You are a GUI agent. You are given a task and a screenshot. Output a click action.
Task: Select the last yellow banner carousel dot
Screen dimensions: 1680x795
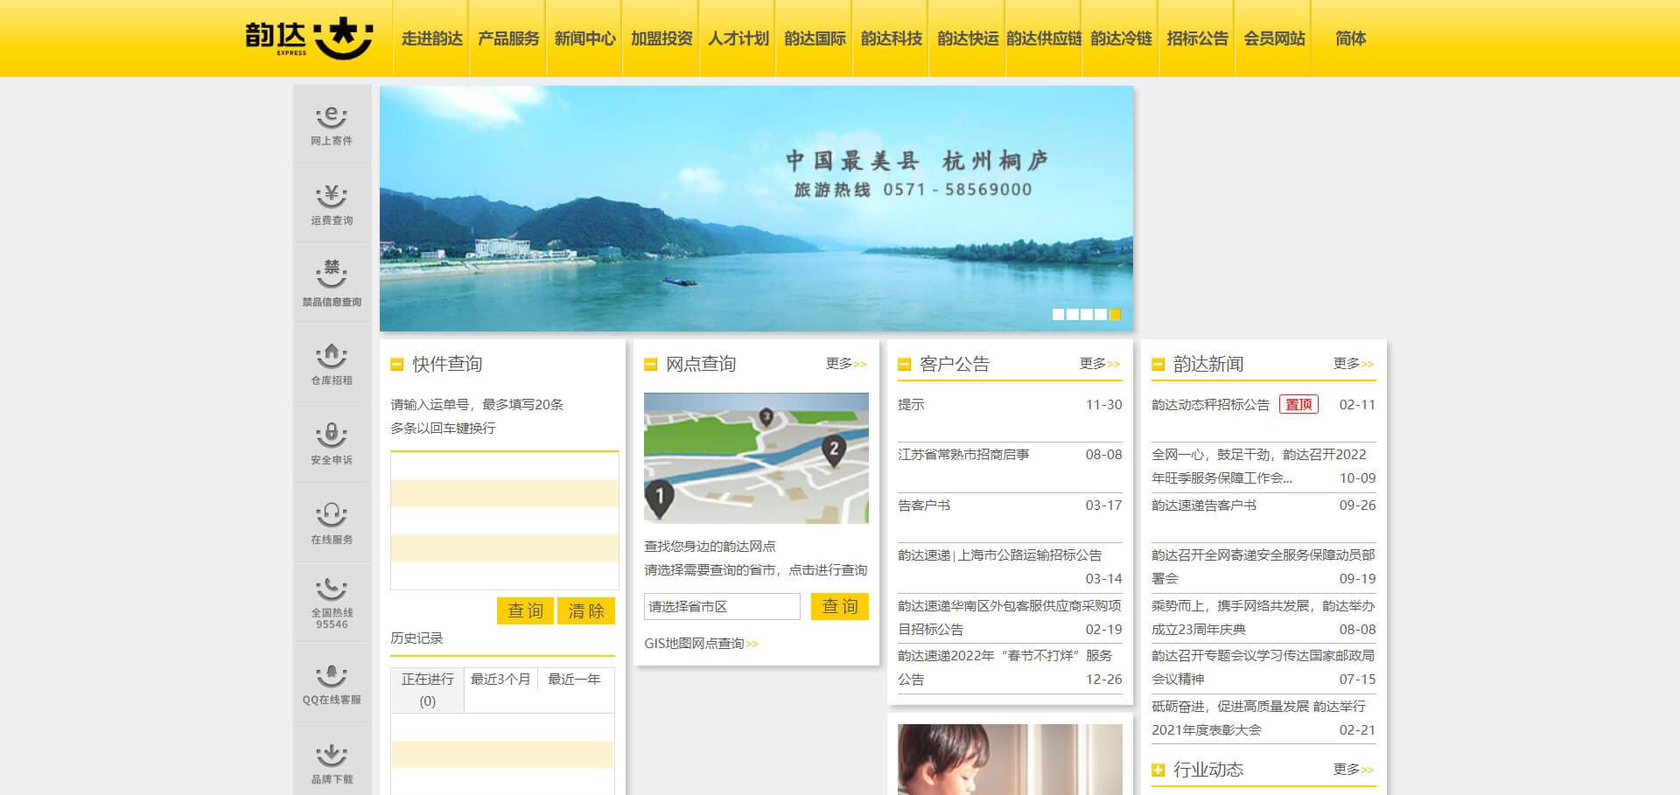point(1115,314)
